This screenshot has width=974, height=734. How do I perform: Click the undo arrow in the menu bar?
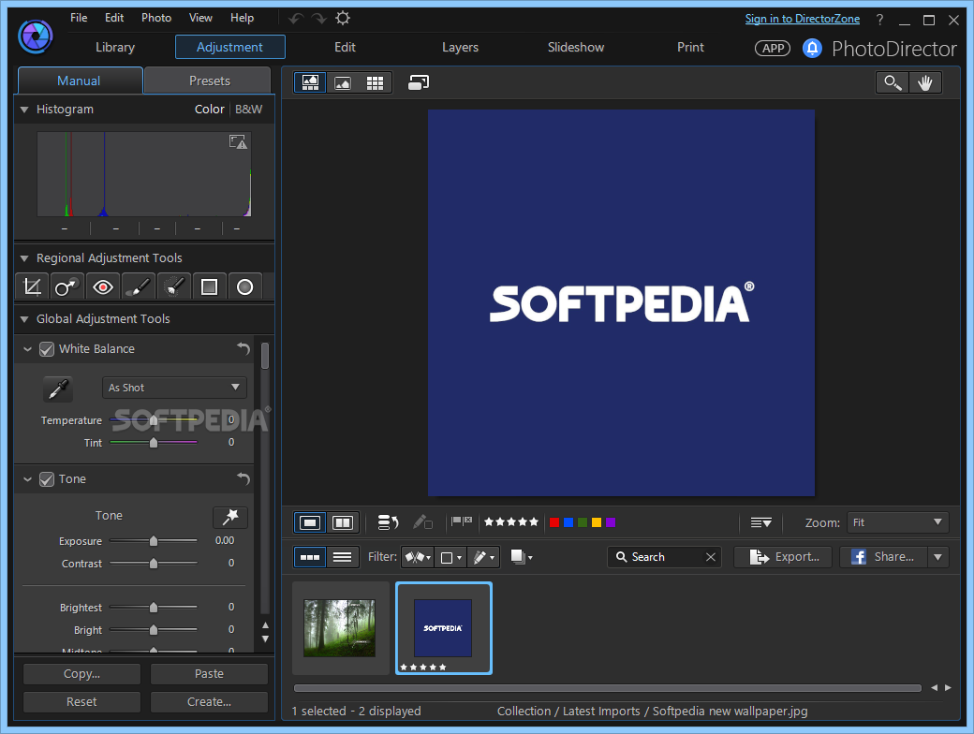pos(296,19)
